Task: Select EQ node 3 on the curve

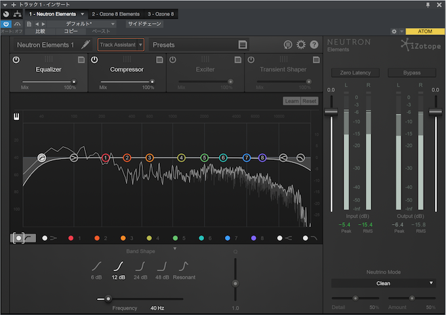Action: [x=150, y=158]
